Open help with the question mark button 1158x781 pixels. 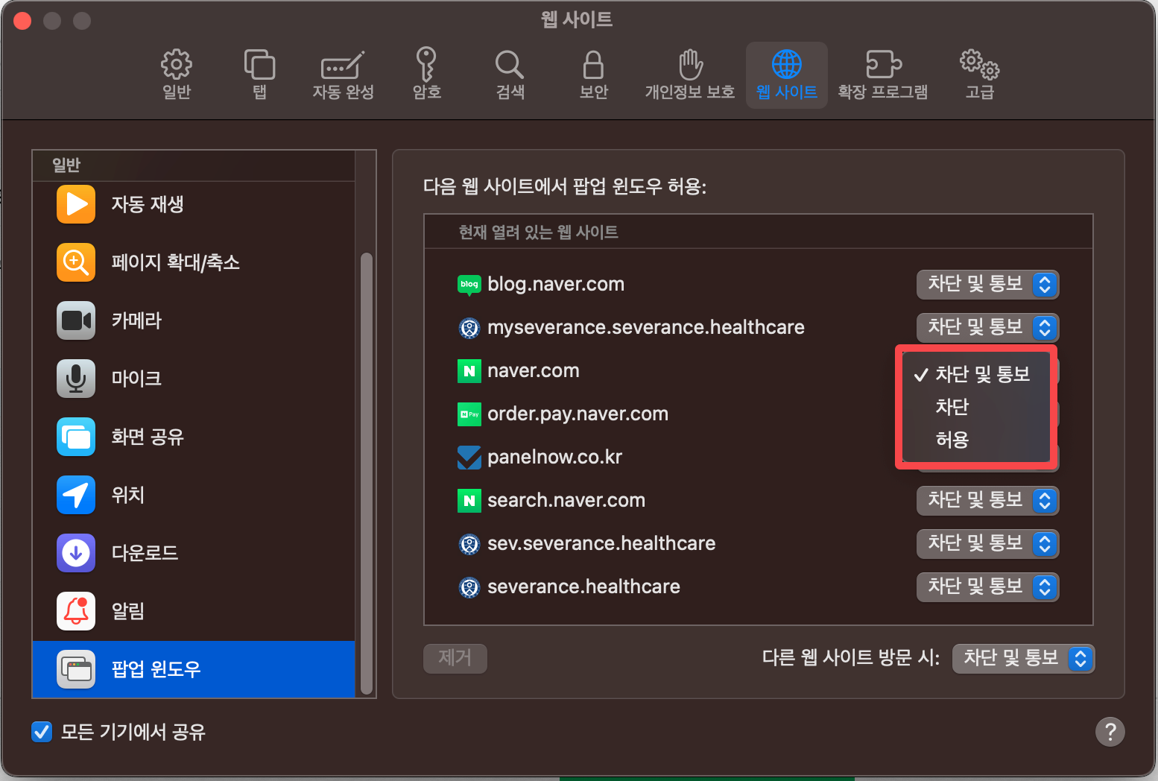[1110, 732]
